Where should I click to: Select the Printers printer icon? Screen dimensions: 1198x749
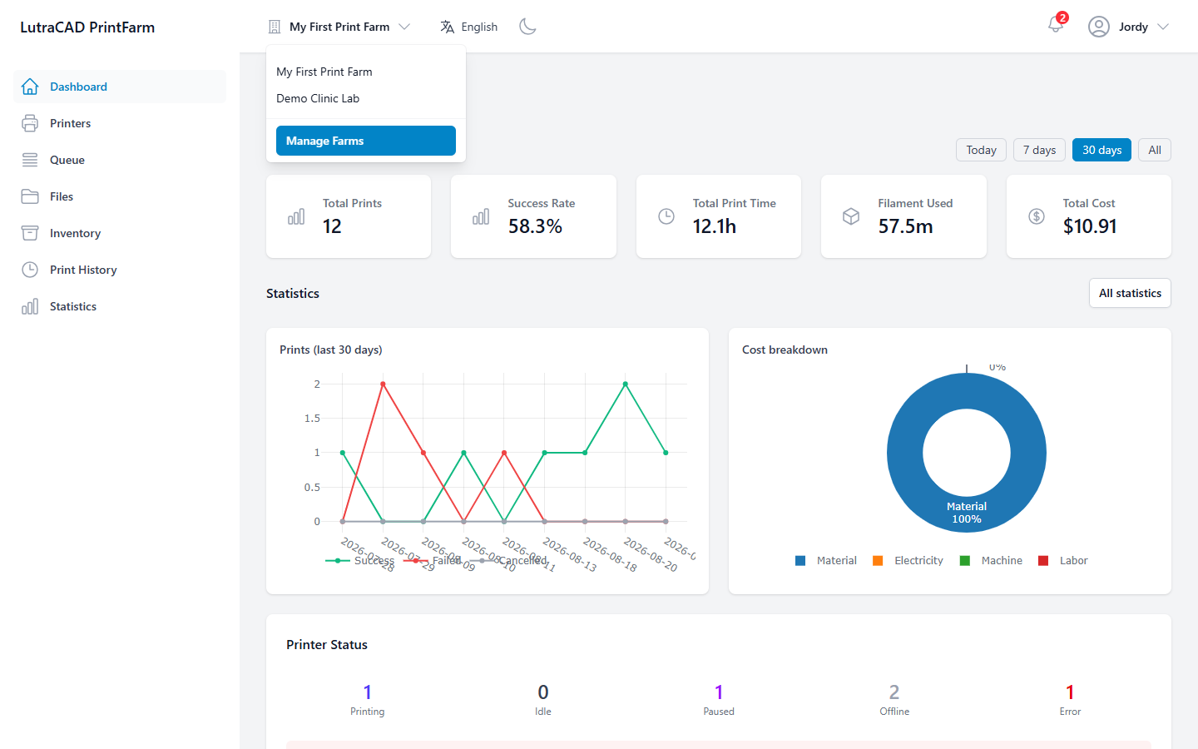(x=30, y=123)
